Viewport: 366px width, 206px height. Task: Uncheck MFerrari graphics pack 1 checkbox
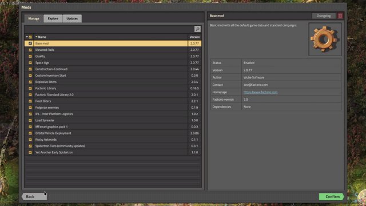click(x=30, y=126)
